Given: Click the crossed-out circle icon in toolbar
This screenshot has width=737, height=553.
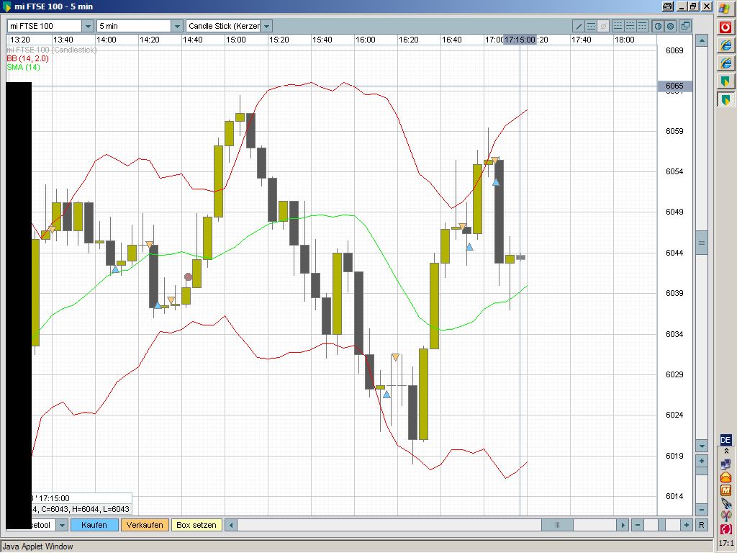Looking at the screenshot, I should (x=603, y=26).
